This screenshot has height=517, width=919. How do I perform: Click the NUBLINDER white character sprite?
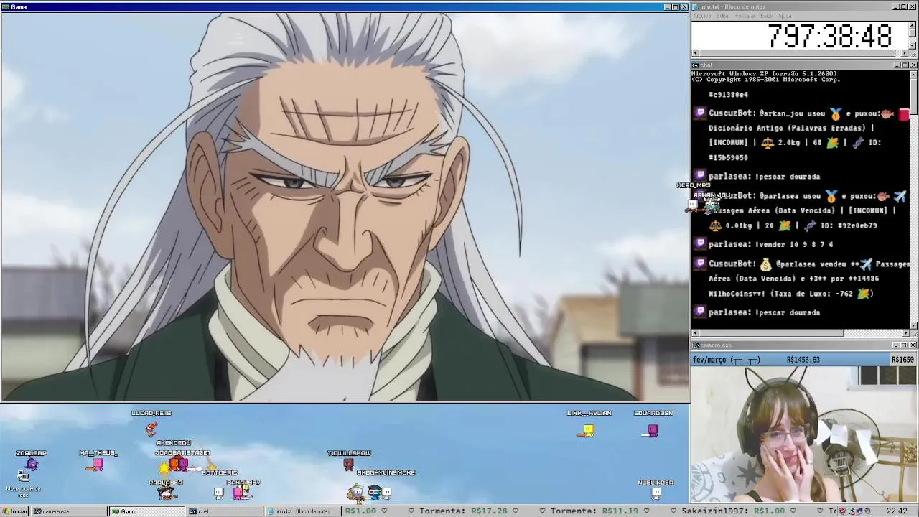tap(656, 493)
